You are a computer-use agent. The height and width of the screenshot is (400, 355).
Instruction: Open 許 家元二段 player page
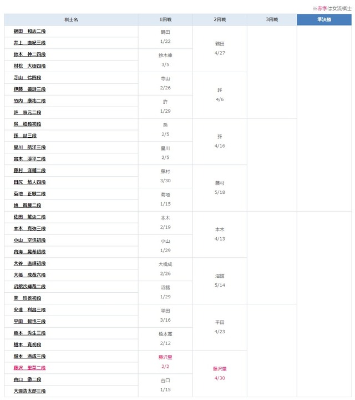27,113
